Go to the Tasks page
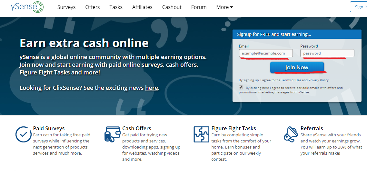This screenshot has height=171, width=367. pyautogui.click(x=116, y=7)
